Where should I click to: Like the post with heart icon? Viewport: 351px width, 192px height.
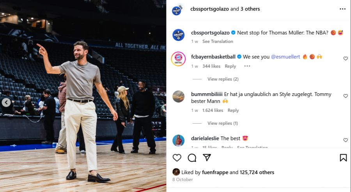tap(177, 157)
